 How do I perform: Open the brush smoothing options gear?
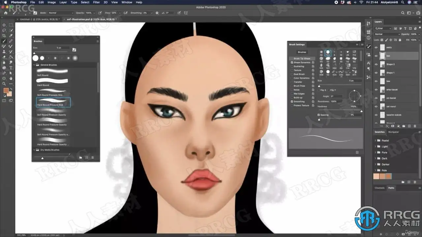(157, 13)
